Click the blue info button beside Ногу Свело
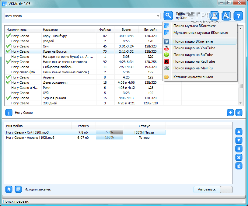248x206 pixels. pos(9,113)
